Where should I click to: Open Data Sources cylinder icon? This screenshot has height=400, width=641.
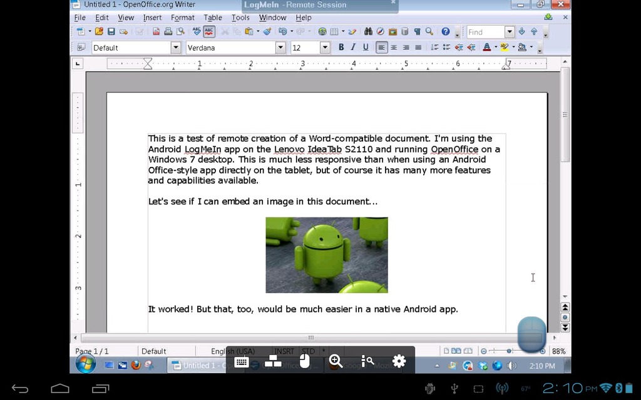[x=405, y=31]
